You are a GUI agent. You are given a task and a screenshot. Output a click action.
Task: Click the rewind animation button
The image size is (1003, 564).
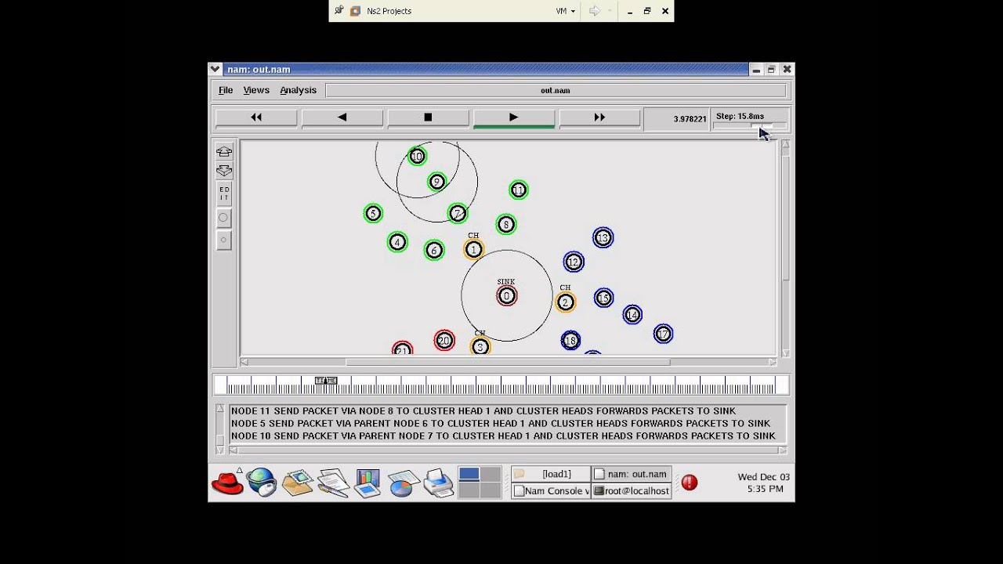256,117
